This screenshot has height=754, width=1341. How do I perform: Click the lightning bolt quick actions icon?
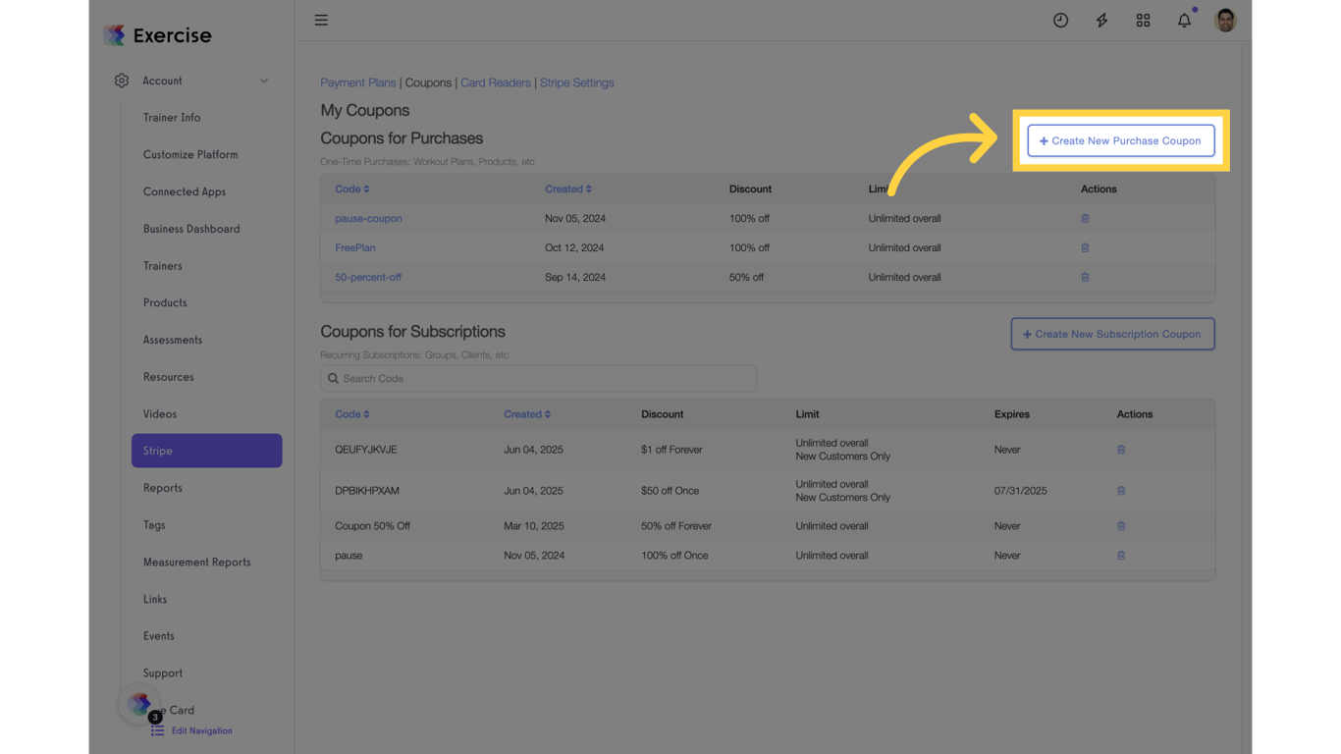point(1101,20)
